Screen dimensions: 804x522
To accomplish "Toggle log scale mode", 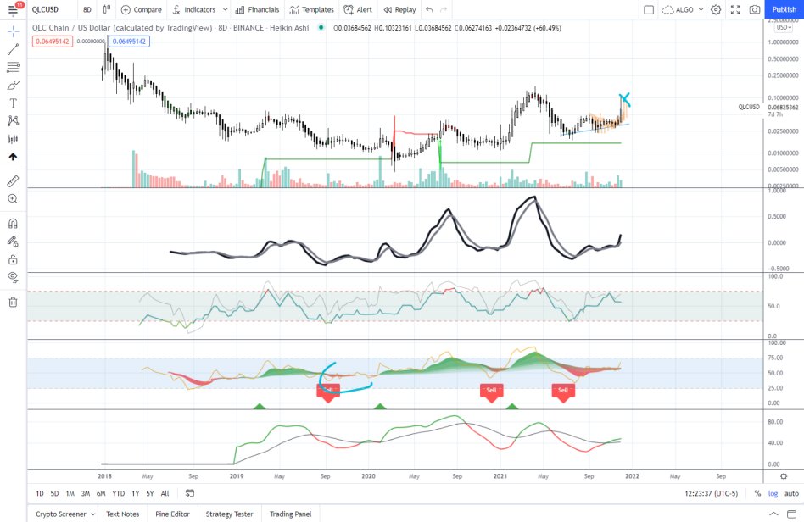I will pos(773,493).
